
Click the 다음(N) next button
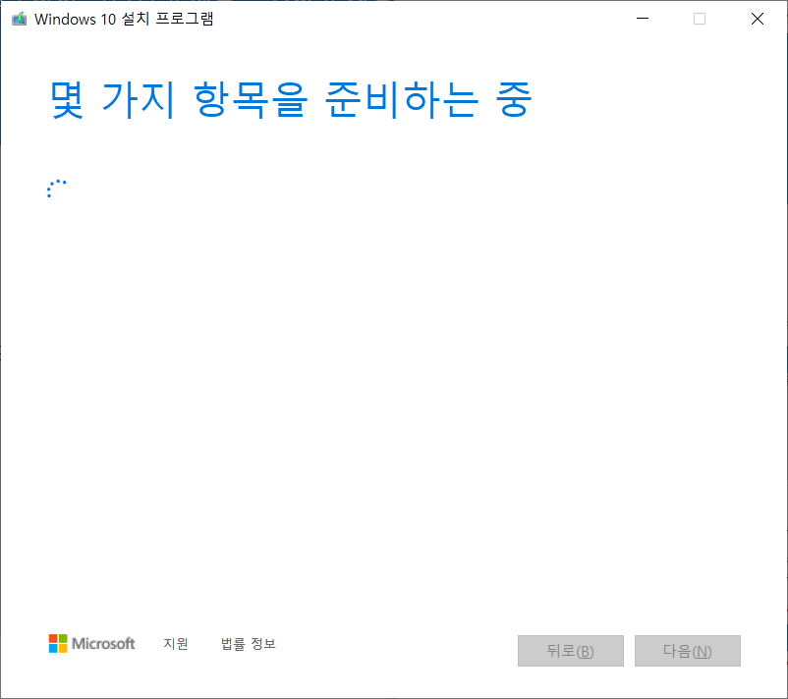[687, 651]
